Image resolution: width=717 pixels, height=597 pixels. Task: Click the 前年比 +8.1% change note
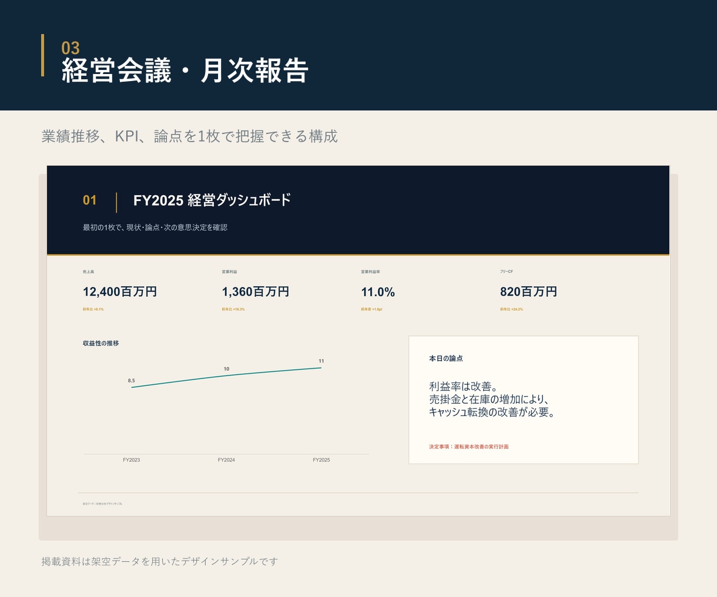(93, 309)
